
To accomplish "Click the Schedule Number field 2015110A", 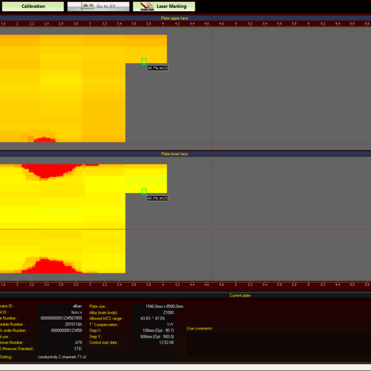I will pyautogui.click(x=60, y=325).
